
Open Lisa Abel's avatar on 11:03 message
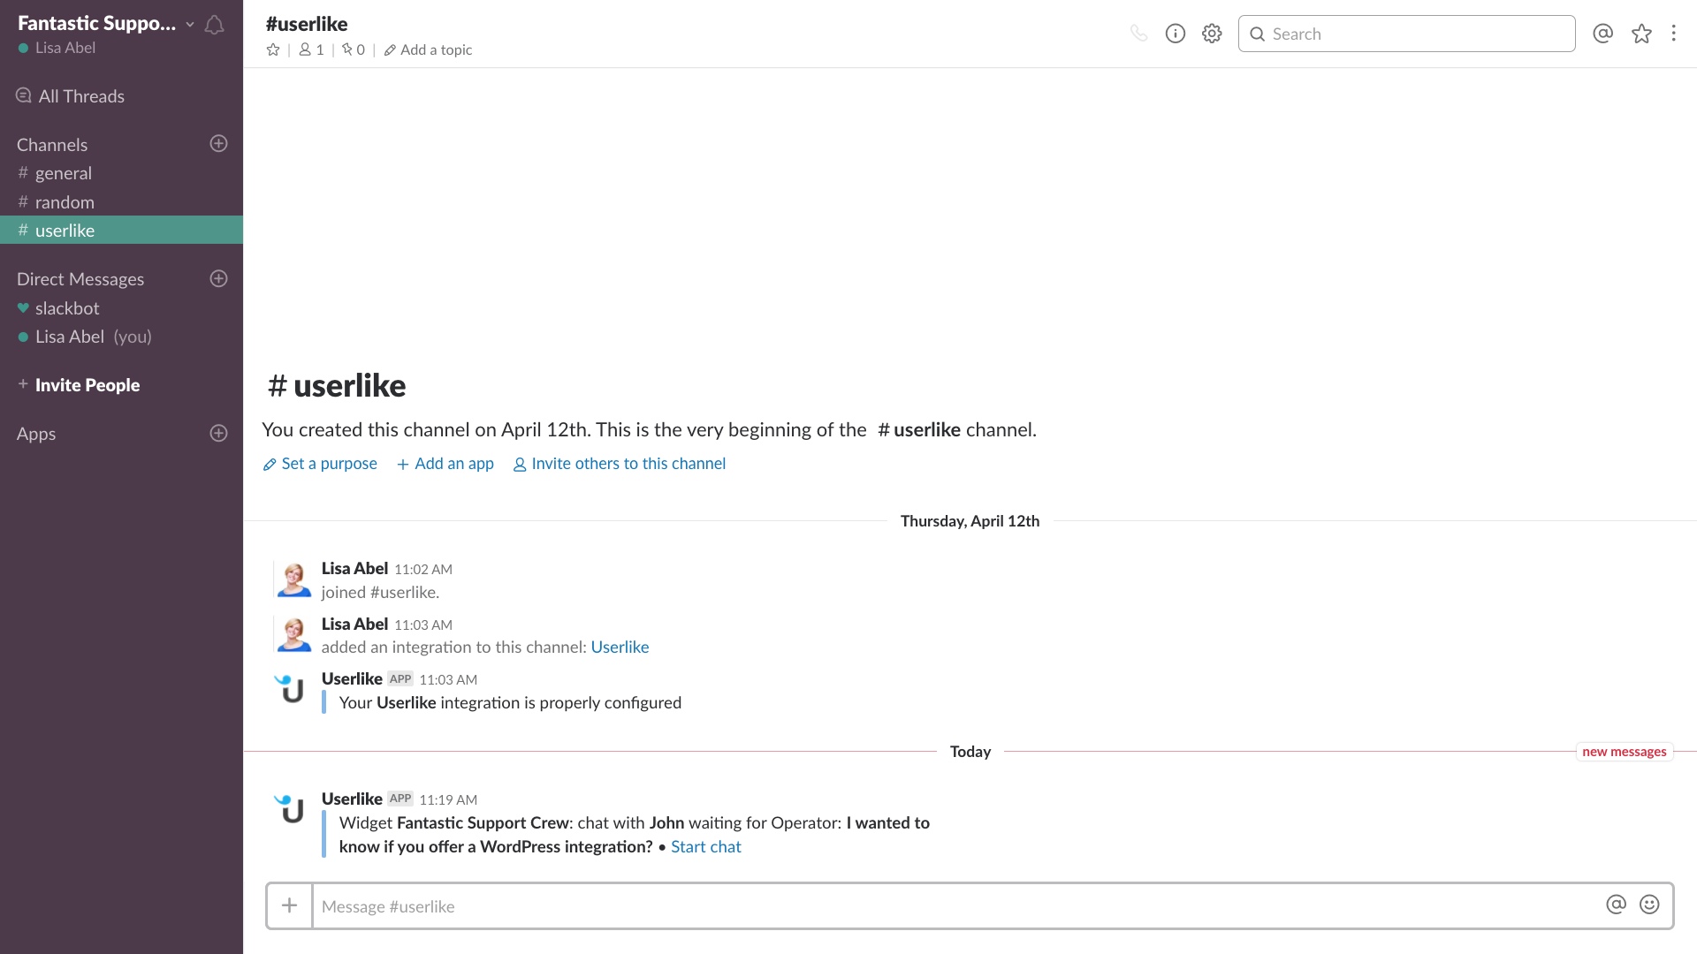tap(293, 634)
